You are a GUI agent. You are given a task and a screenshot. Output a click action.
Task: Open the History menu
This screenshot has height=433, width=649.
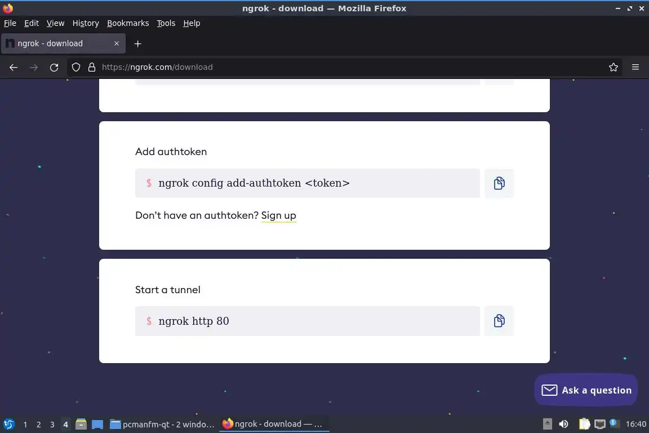tap(86, 23)
